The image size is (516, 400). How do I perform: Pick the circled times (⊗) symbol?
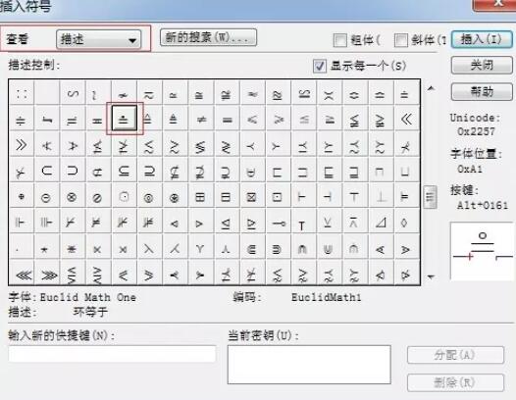[73, 196]
